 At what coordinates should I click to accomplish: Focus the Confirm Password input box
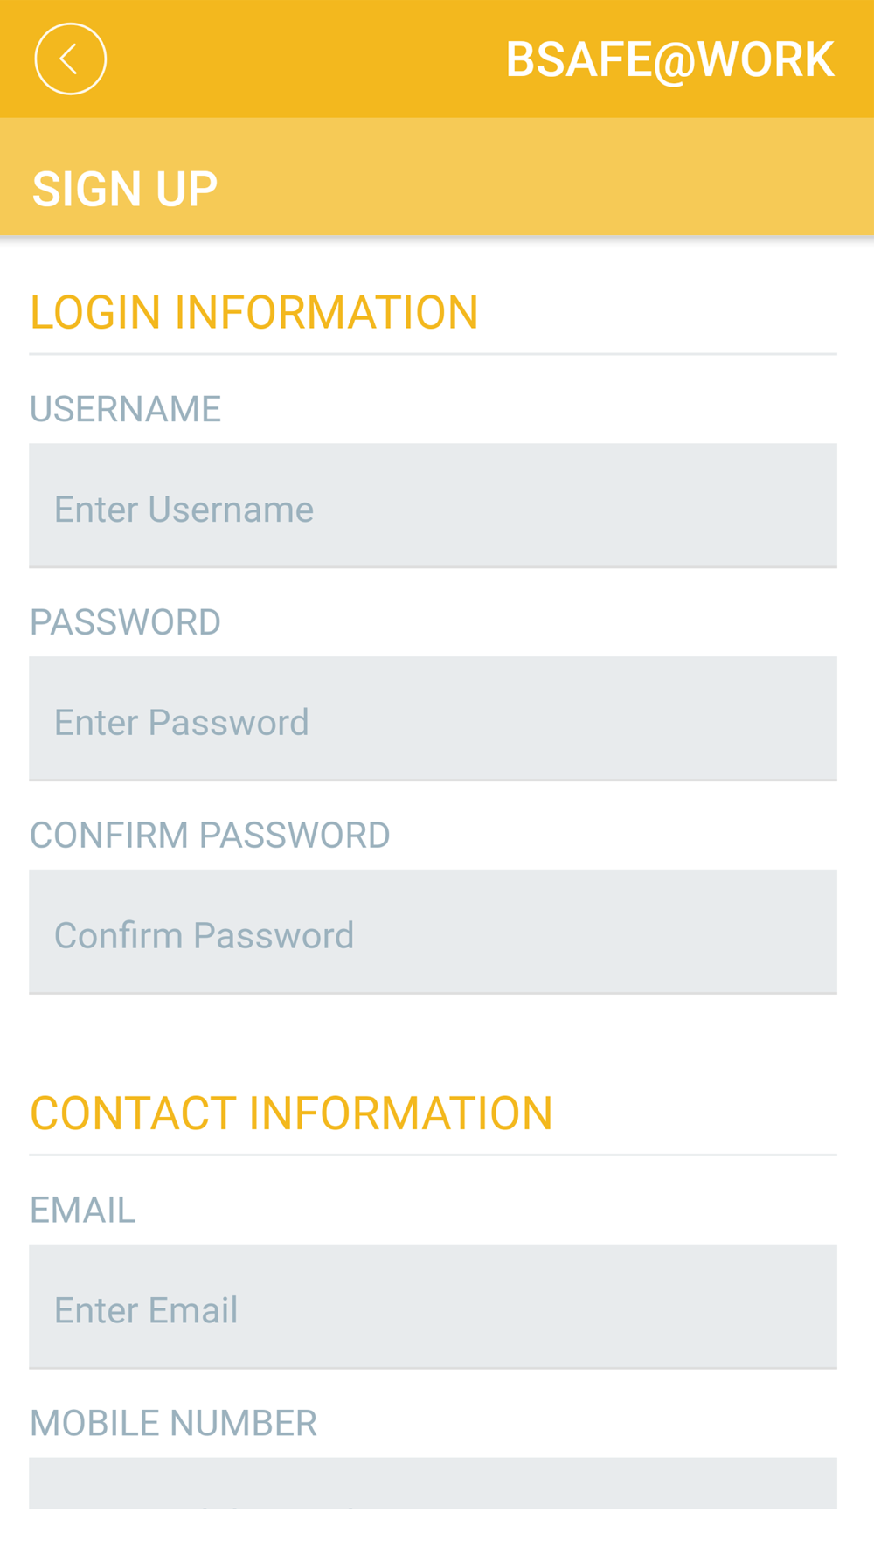point(433,932)
